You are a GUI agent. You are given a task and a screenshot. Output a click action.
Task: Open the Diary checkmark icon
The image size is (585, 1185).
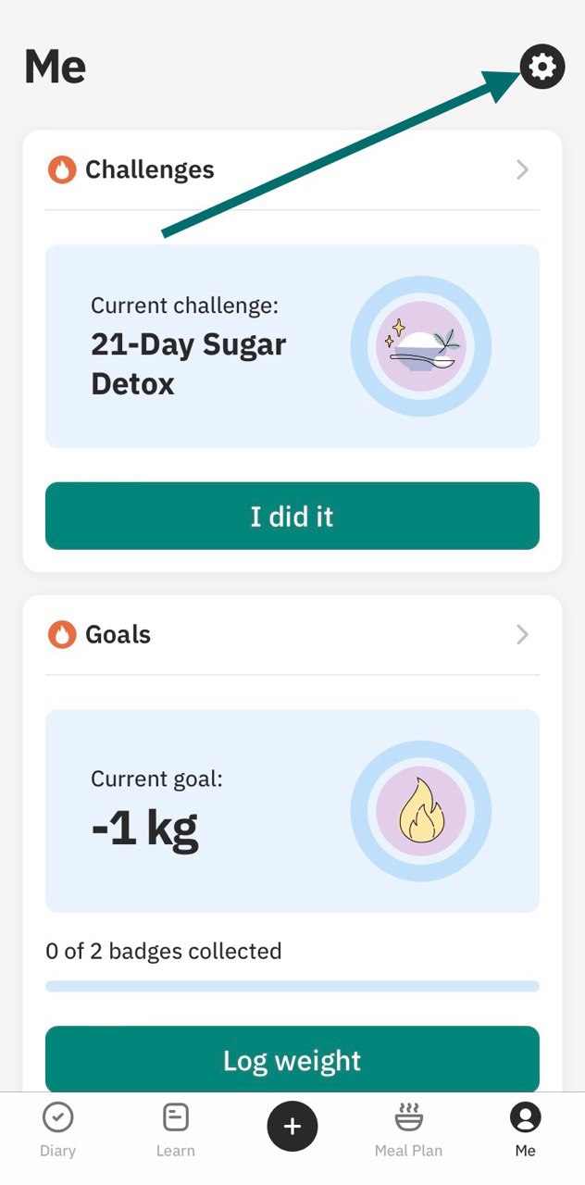click(x=57, y=1118)
